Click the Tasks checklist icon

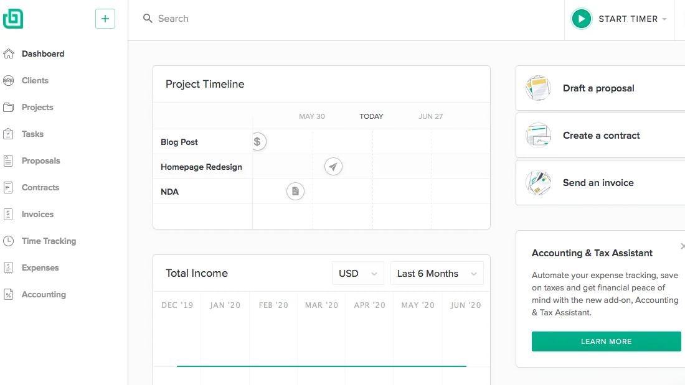[9, 134]
